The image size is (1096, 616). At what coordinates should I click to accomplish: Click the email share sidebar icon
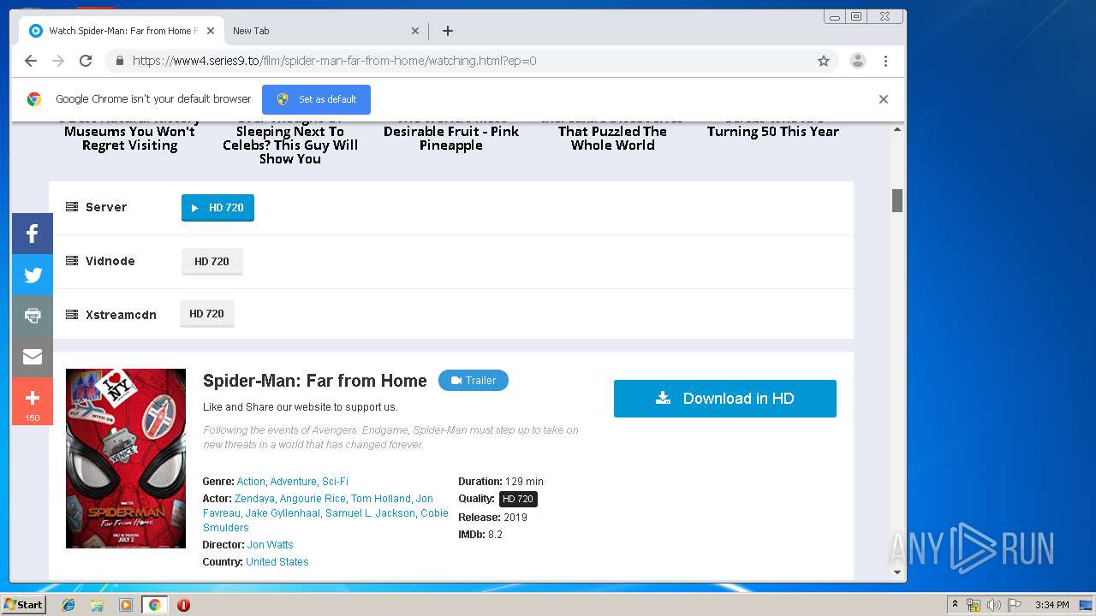click(x=33, y=357)
